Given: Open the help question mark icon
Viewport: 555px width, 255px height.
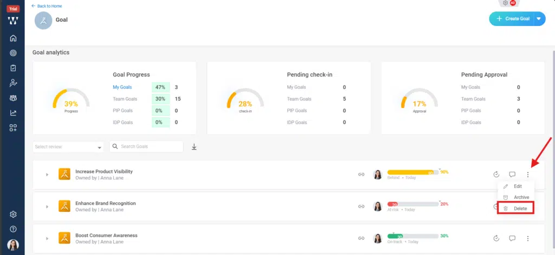Looking at the screenshot, I should tap(13, 229).
